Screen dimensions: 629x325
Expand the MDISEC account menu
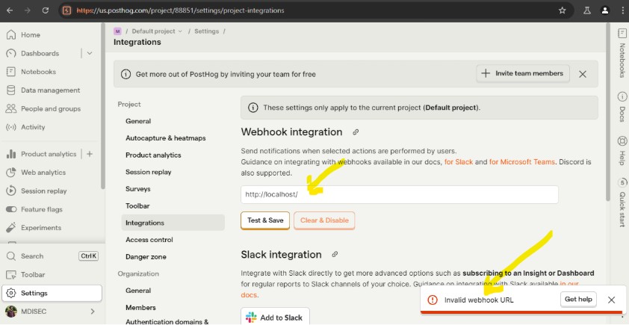click(93, 312)
